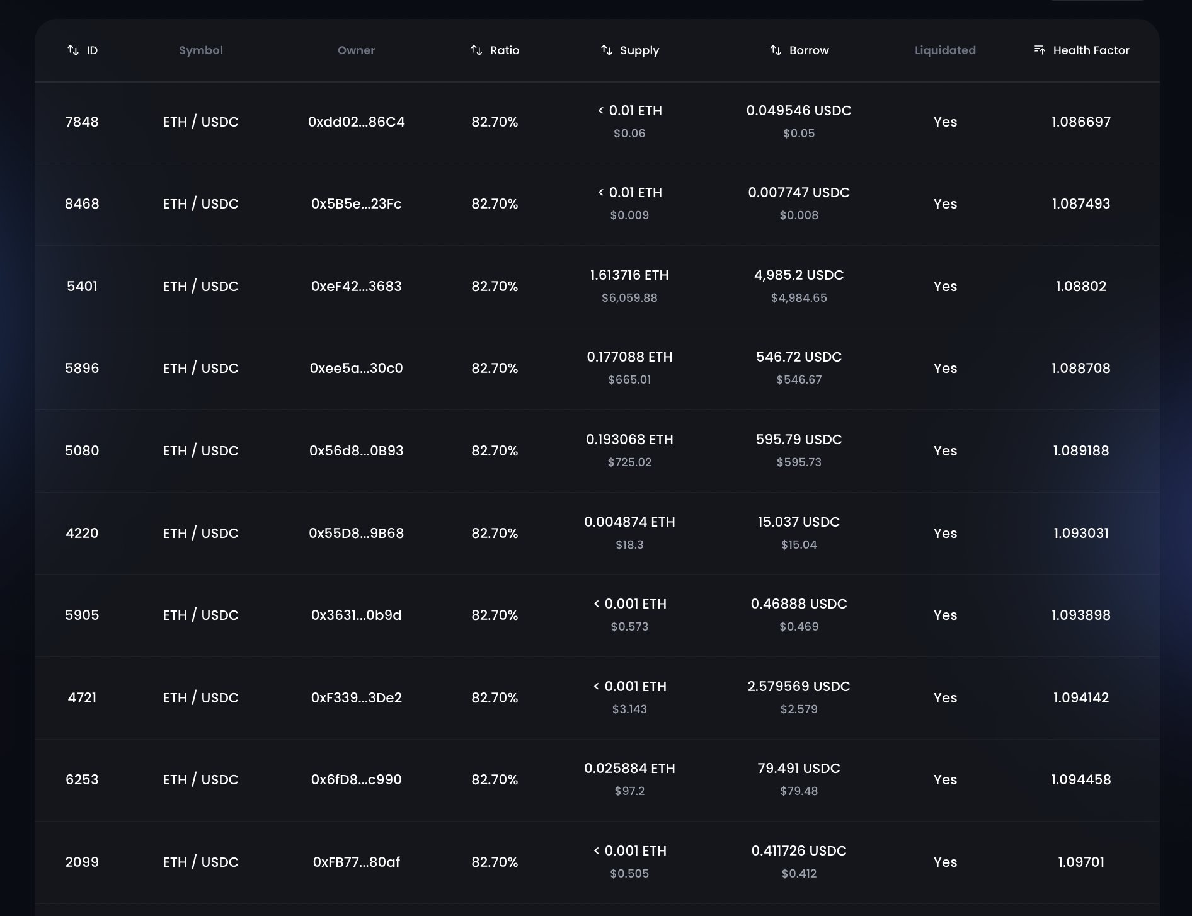Click the sort arrows icon beside Borrow
This screenshot has width=1192, height=916.
pyautogui.click(x=776, y=50)
